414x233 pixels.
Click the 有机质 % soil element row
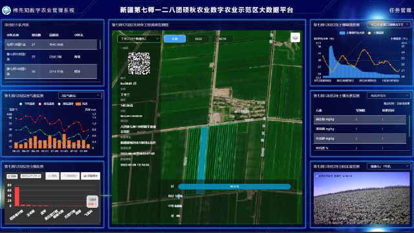click(x=360, y=148)
